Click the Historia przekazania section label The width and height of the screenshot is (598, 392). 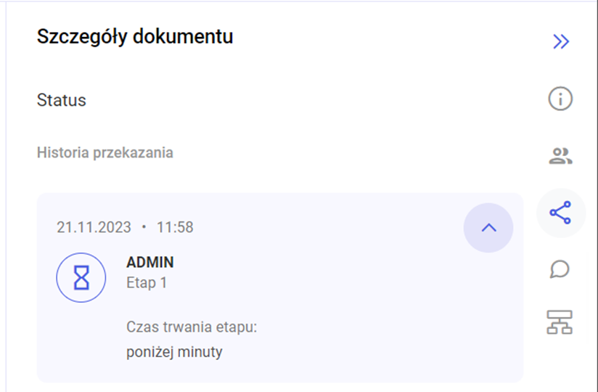(x=105, y=153)
